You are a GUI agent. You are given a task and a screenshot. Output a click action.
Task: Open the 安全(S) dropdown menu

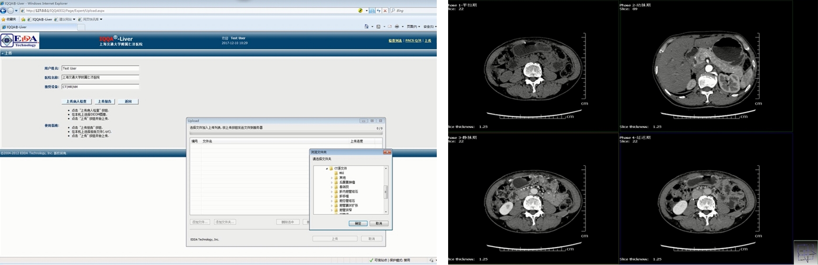click(x=429, y=27)
